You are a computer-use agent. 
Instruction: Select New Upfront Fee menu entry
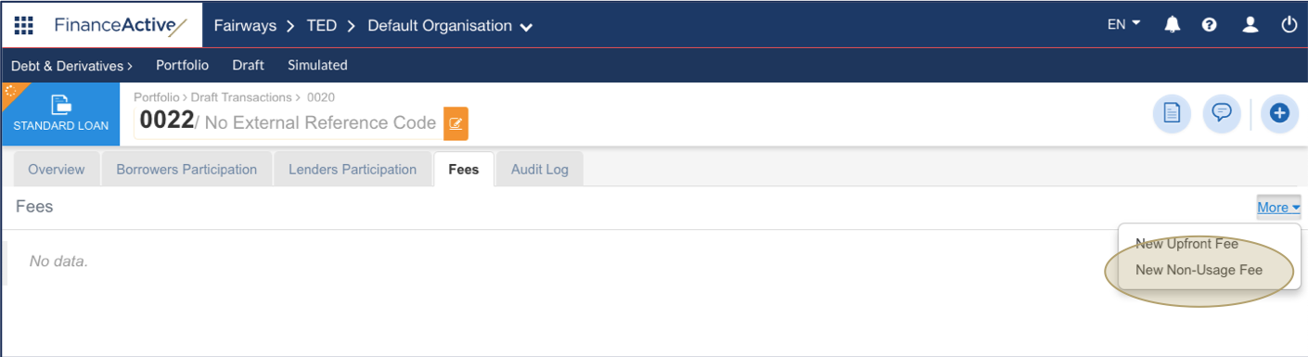pos(1186,244)
